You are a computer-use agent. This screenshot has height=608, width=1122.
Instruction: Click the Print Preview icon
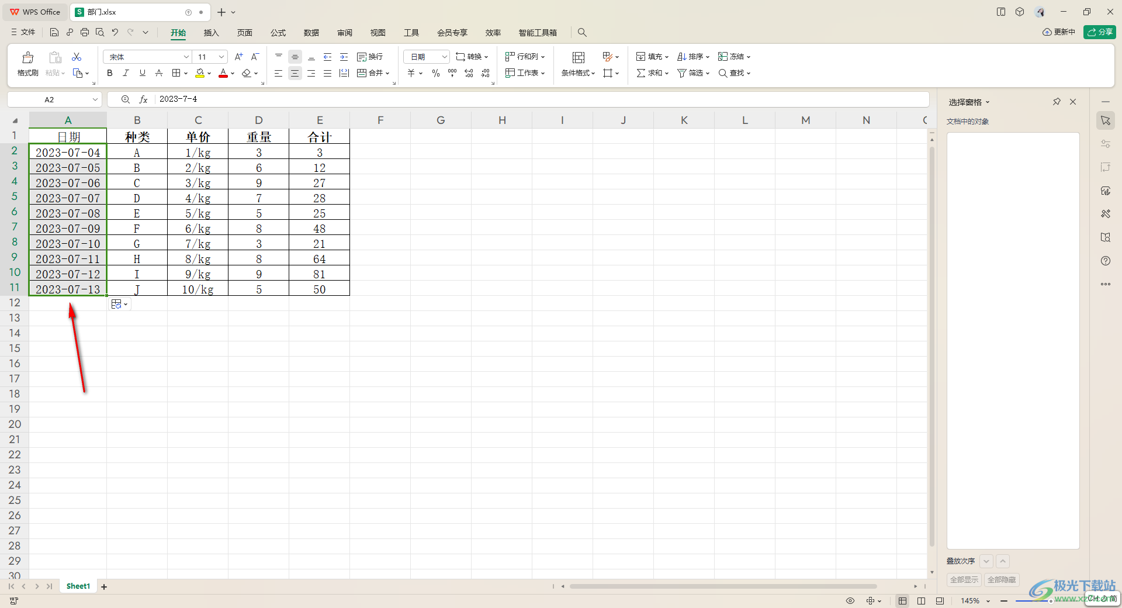click(x=100, y=32)
